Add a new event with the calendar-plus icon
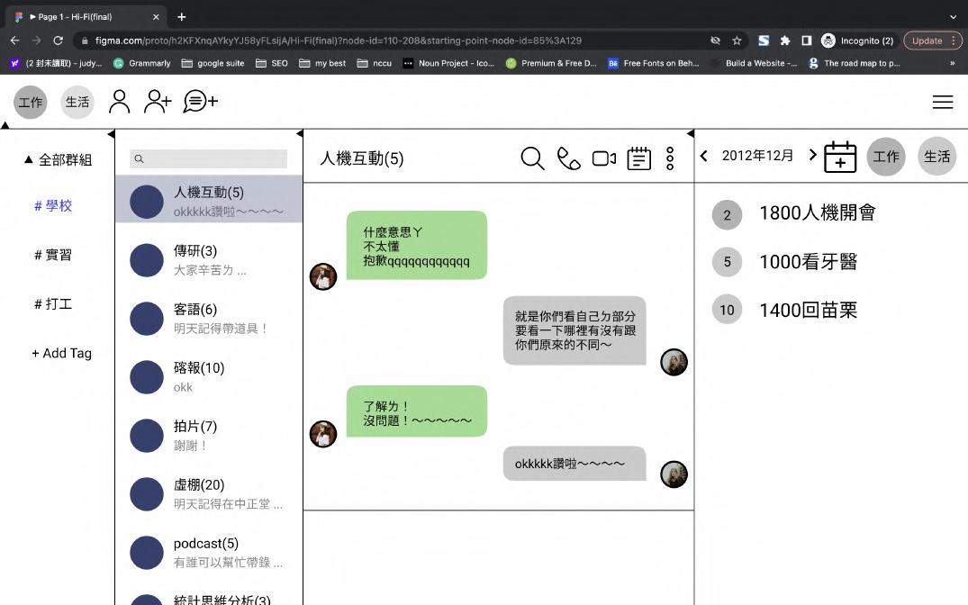 point(840,156)
